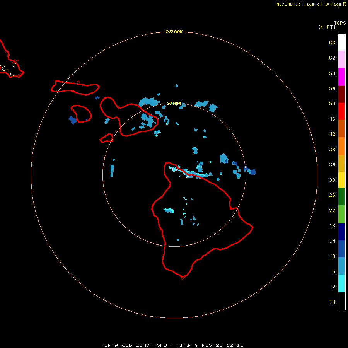Click the orange 42 K FT swatch
This screenshot has height=348, width=348.
point(341,146)
